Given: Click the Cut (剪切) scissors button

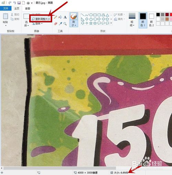Looking at the screenshot, I should click(x=15, y=14).
